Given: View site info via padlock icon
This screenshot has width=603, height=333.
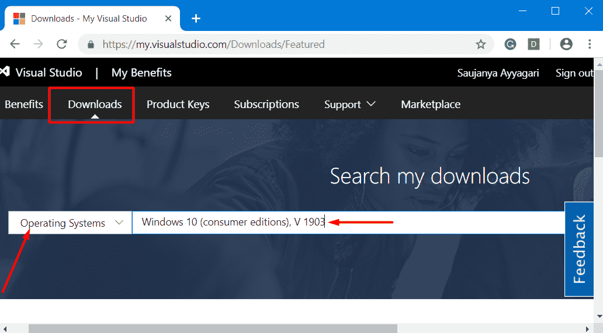Looking at the screenshot, I should pos(91,44).
